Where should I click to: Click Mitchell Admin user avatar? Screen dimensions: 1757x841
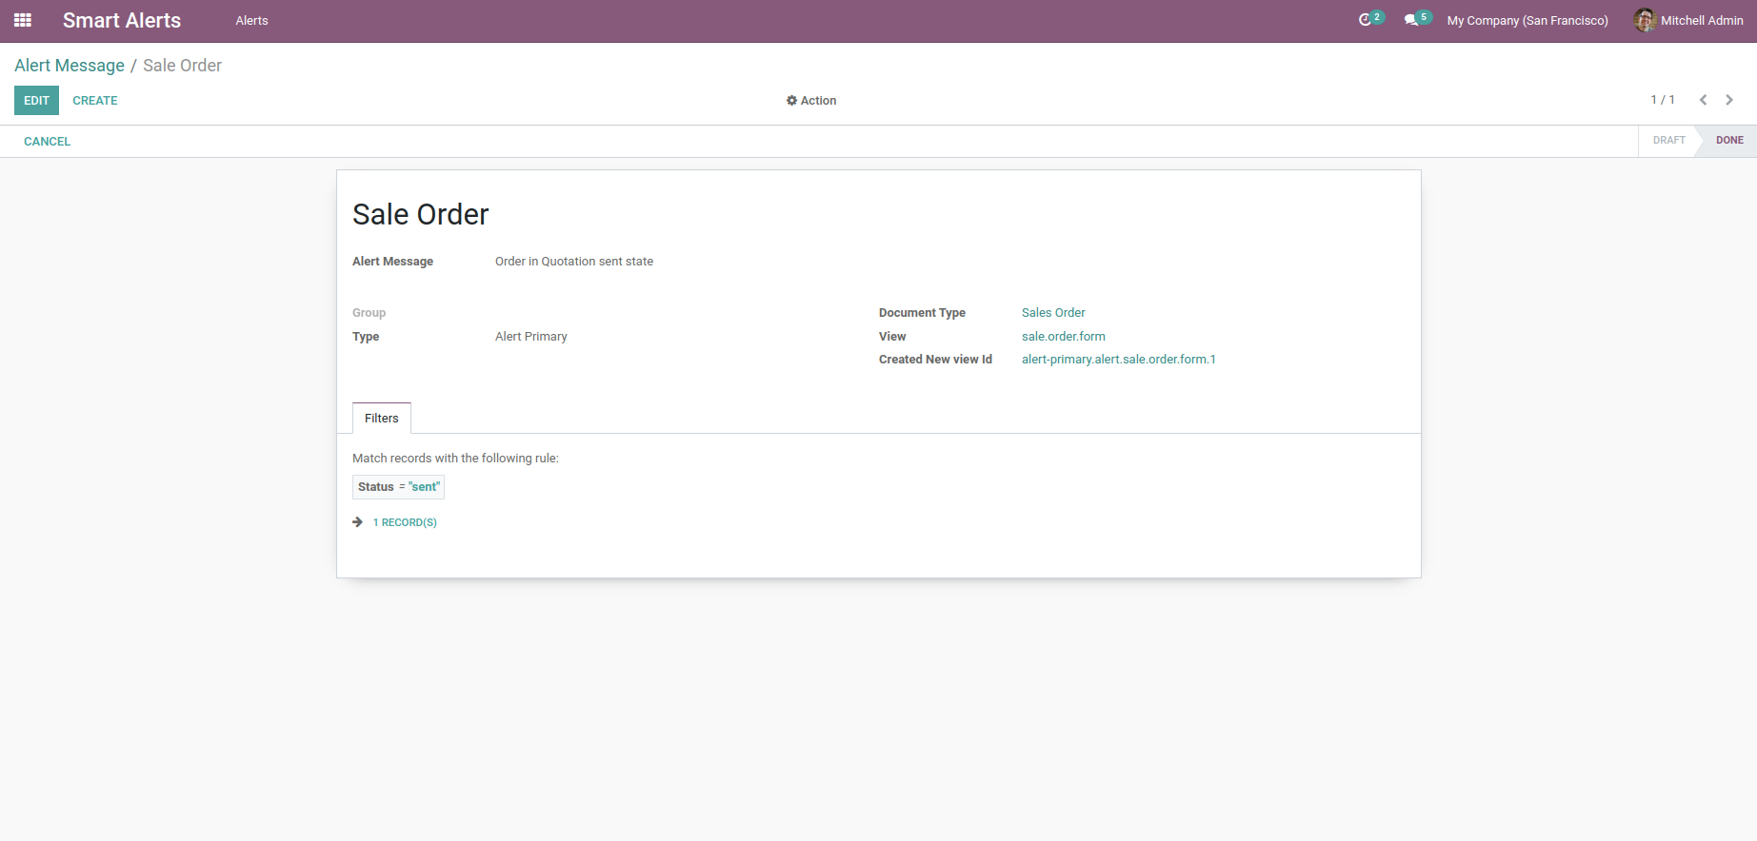coord(1645,20)
